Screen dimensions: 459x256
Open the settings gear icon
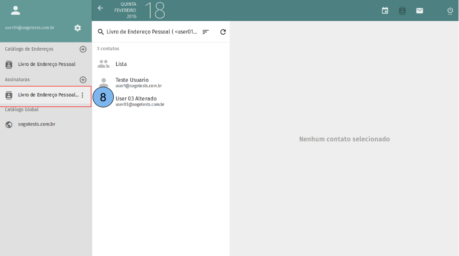tap(77, 28)
